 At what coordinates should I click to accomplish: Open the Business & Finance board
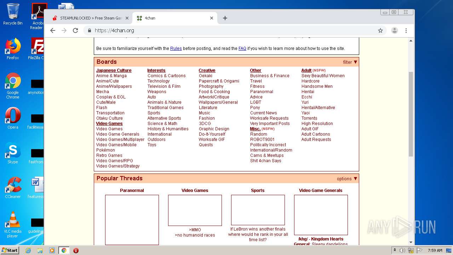coord(270,76)
